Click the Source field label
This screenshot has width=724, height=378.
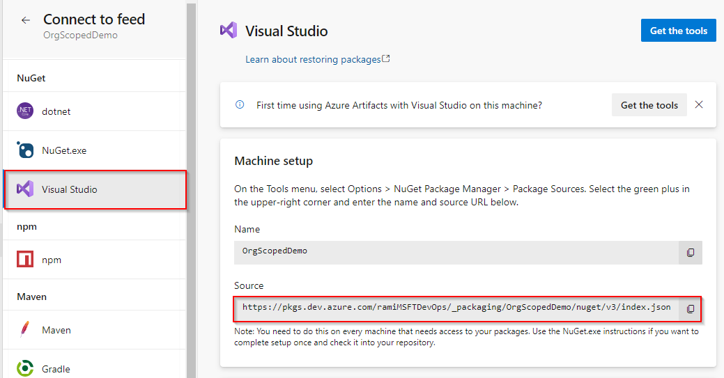[x=249, y=285]
